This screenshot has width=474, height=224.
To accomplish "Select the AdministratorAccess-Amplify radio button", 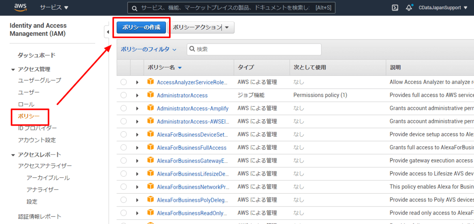I will click(x=124, y=108).
